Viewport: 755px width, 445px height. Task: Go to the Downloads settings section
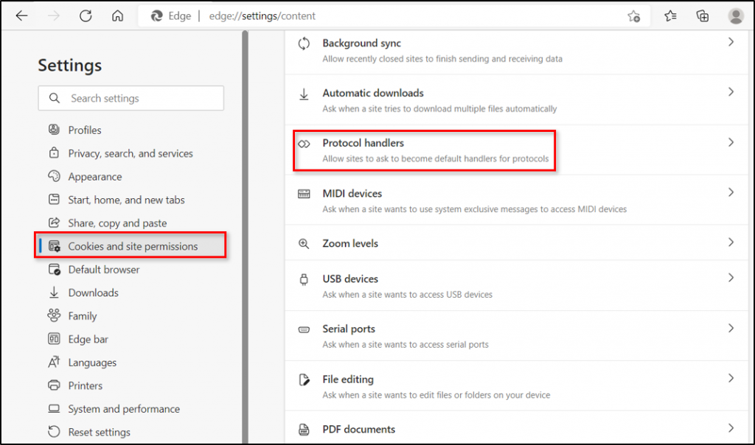[93, 292]
